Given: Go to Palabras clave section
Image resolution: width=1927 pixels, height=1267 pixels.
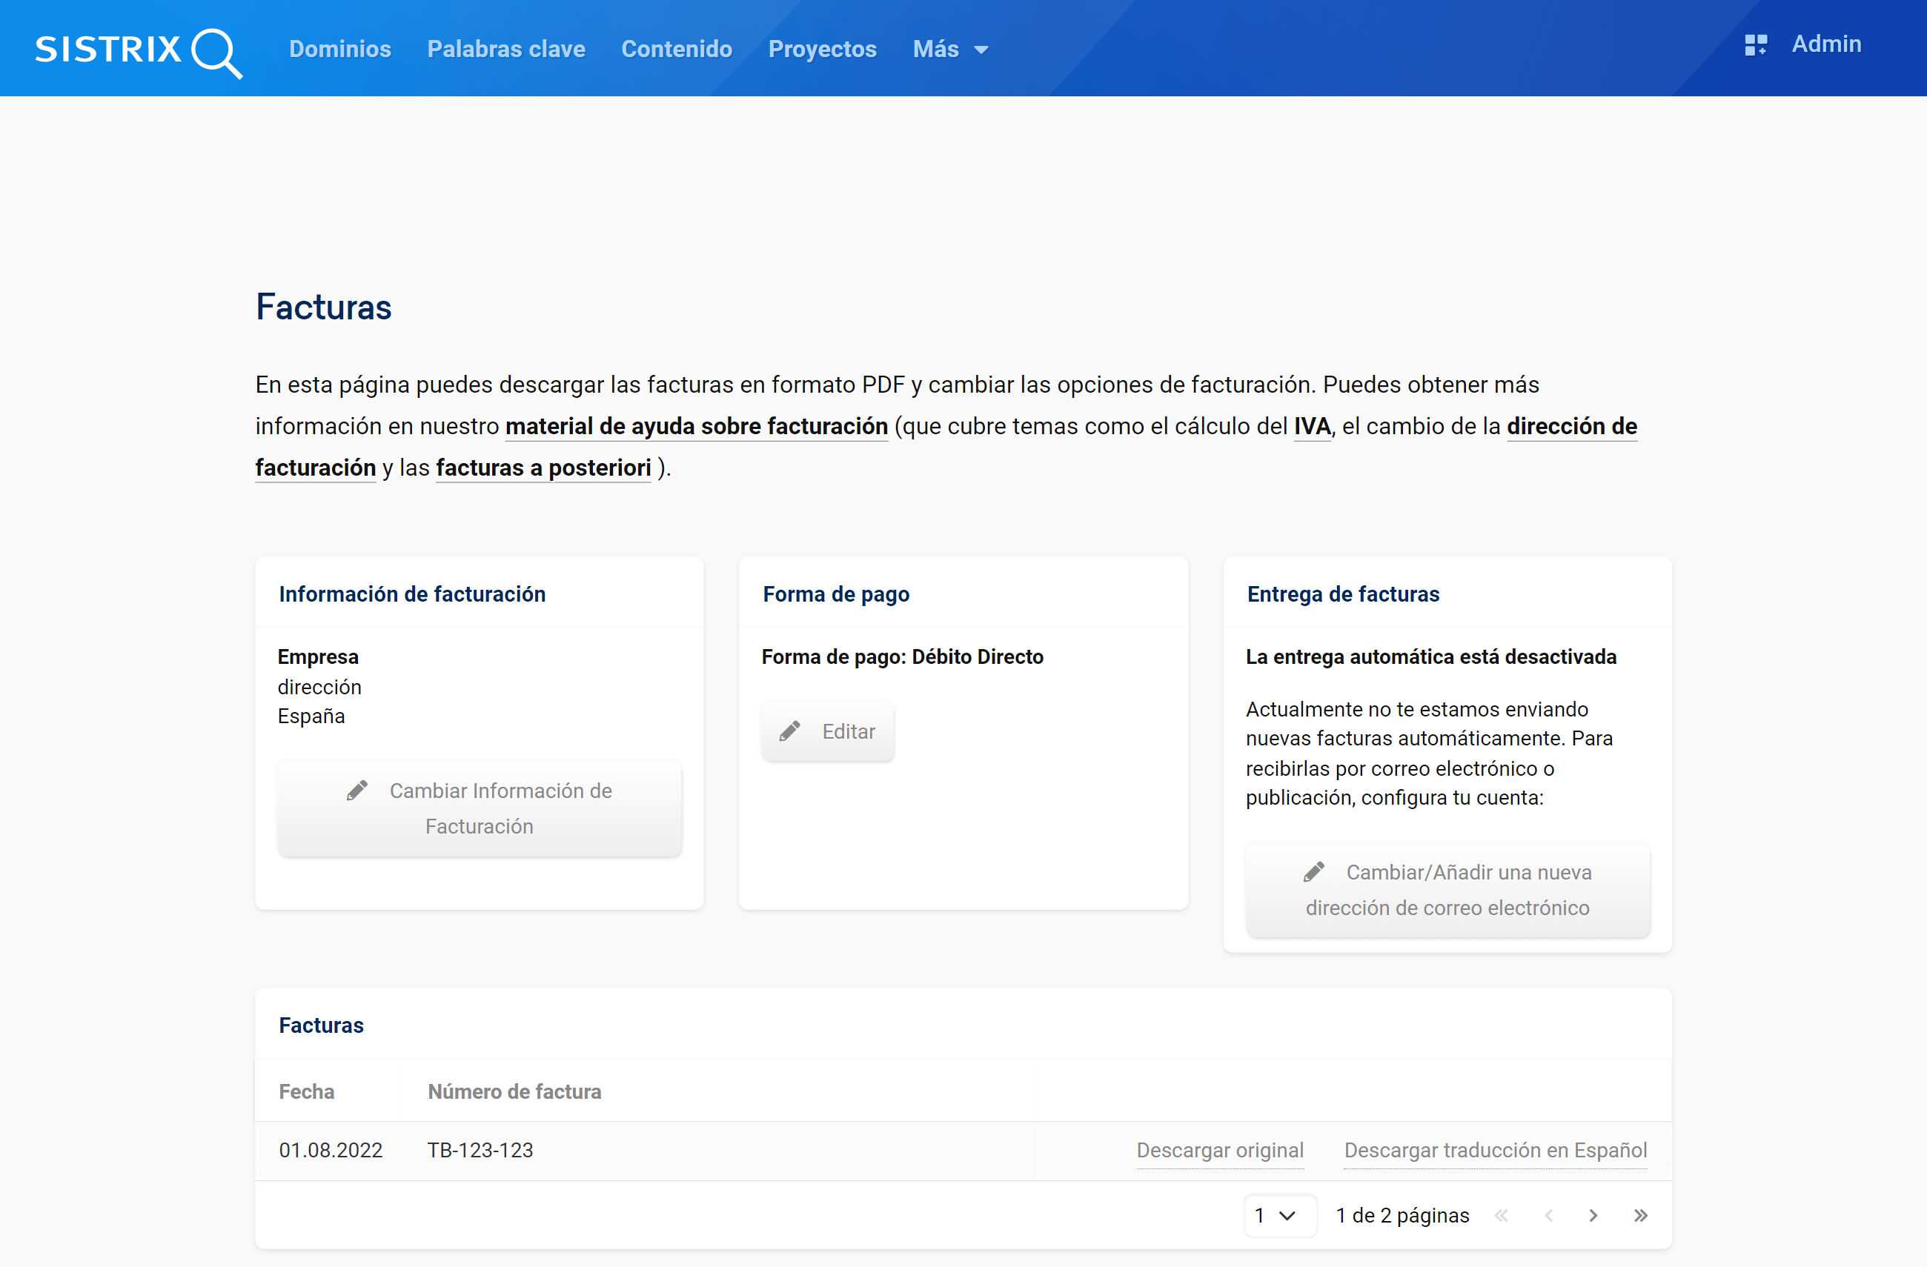Looking at the screenshot, I should click(506, 50).
